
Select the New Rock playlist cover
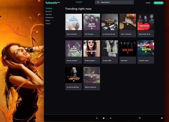(128, 49)
